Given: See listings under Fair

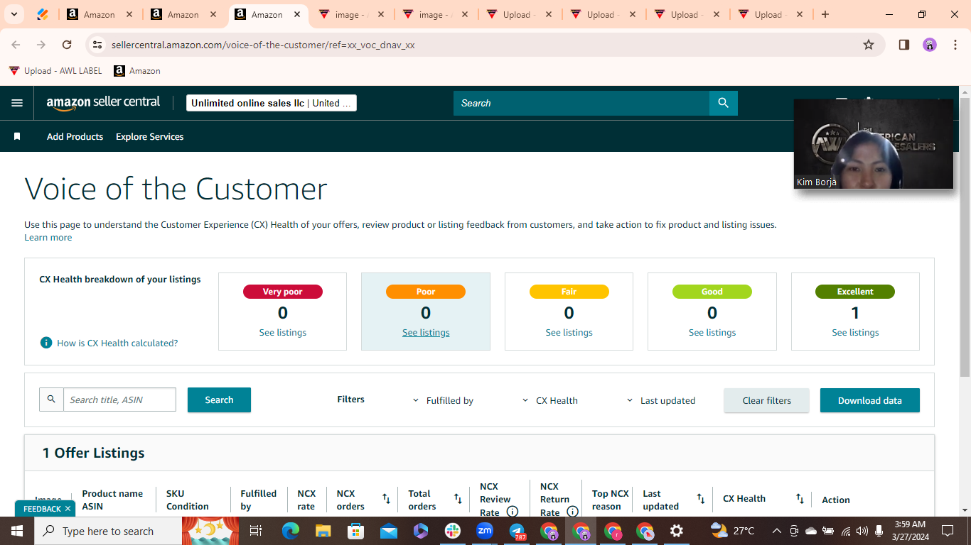Looking at the screenshot, I should click(569, 332).
